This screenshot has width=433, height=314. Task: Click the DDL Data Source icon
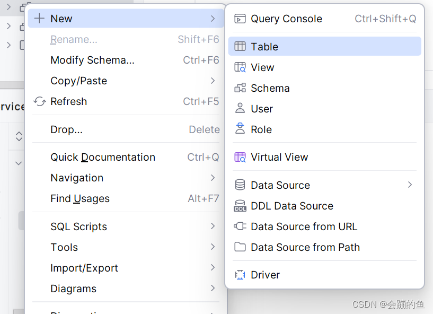240,206
